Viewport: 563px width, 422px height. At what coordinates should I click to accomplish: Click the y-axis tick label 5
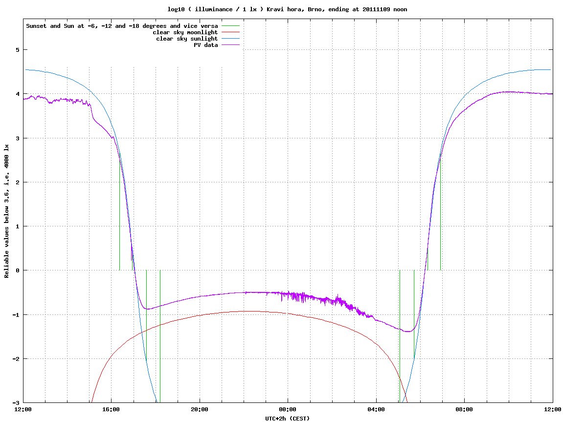17,50
